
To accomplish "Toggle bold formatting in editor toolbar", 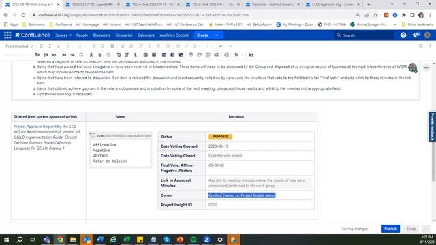I will 41,46.
